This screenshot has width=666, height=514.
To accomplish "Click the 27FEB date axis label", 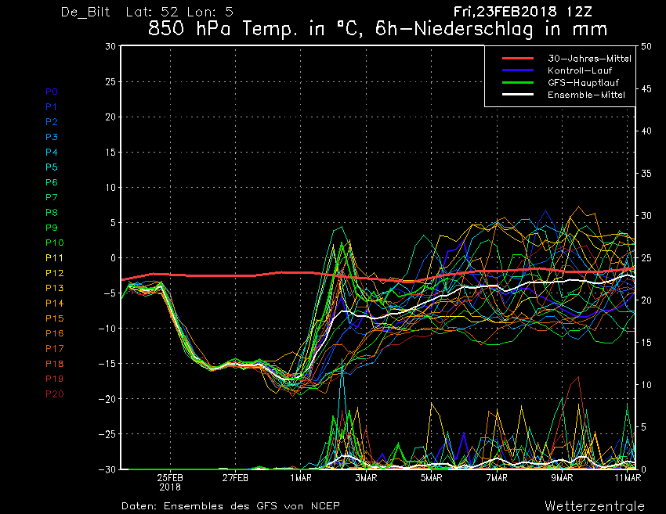I will tap(235, 478).
